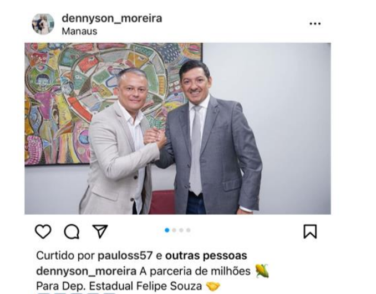376x294 pixels.
Task: Open the three-dot post options menu
Action: click(x=315, y=23)
